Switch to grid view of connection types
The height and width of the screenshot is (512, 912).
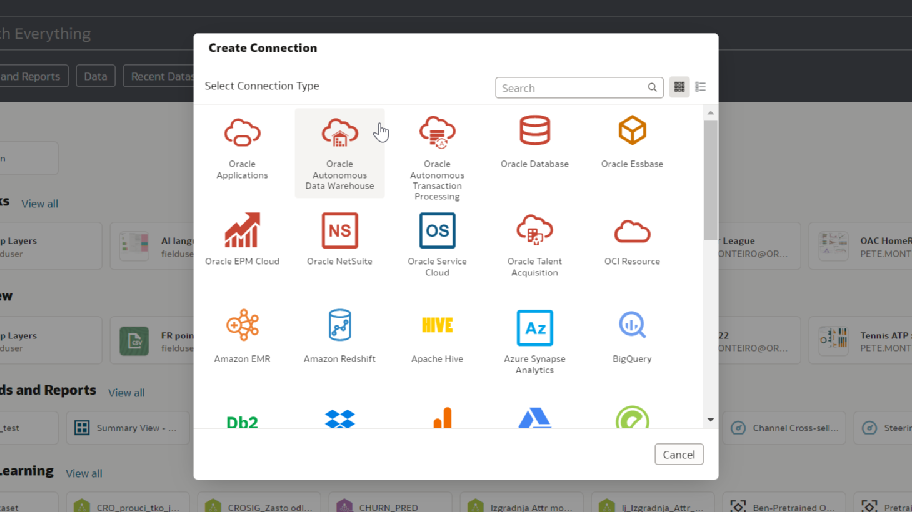679,87
